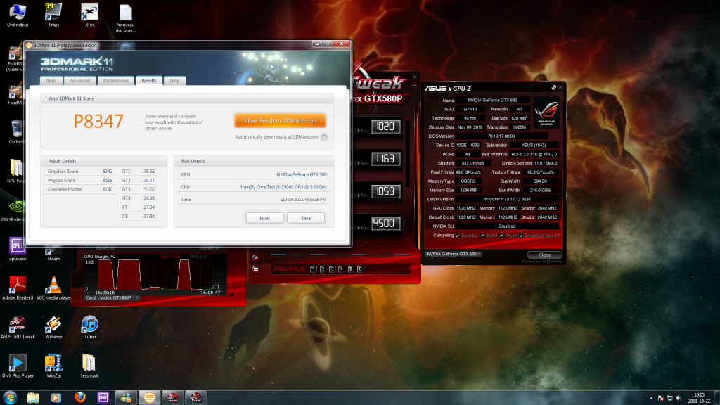Launch DivX Plus Player shortcut

click(18, 366)
